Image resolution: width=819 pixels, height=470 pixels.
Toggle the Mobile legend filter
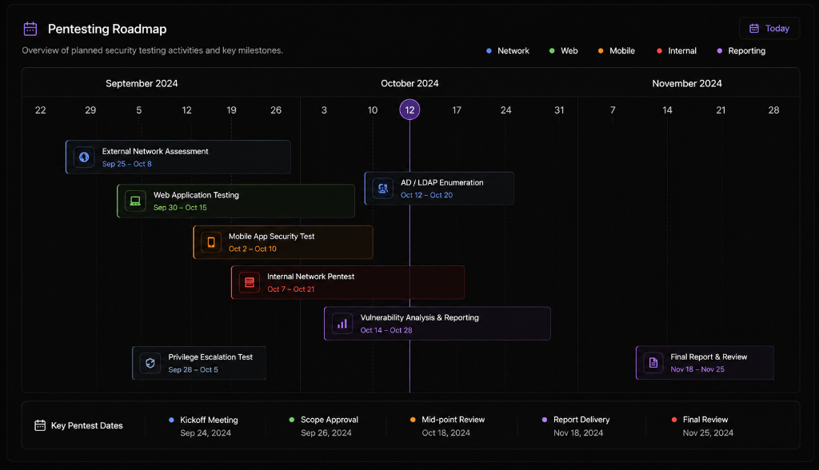[617, 50]
